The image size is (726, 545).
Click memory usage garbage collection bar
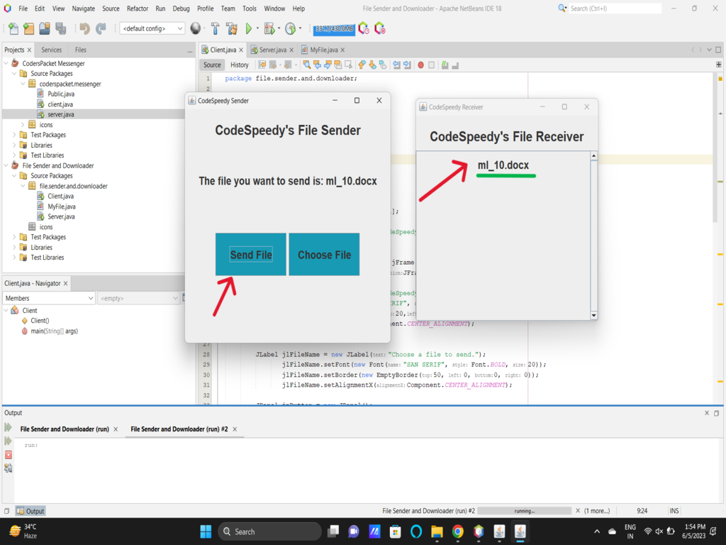click(334, 28)
